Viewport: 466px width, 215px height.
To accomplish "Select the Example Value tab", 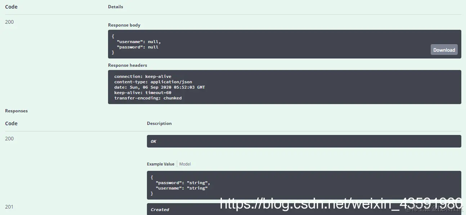I will [x=161, y=164].
